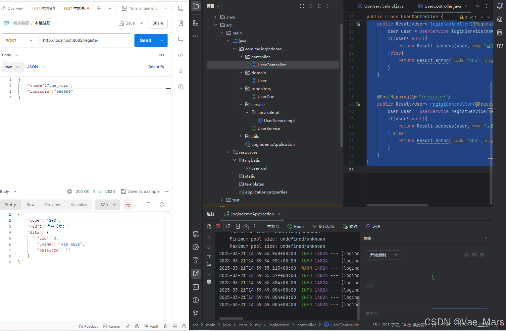Switch to the Bean tab in run panel
Viewport: 506px width, 331px height.
coord(295,226)
